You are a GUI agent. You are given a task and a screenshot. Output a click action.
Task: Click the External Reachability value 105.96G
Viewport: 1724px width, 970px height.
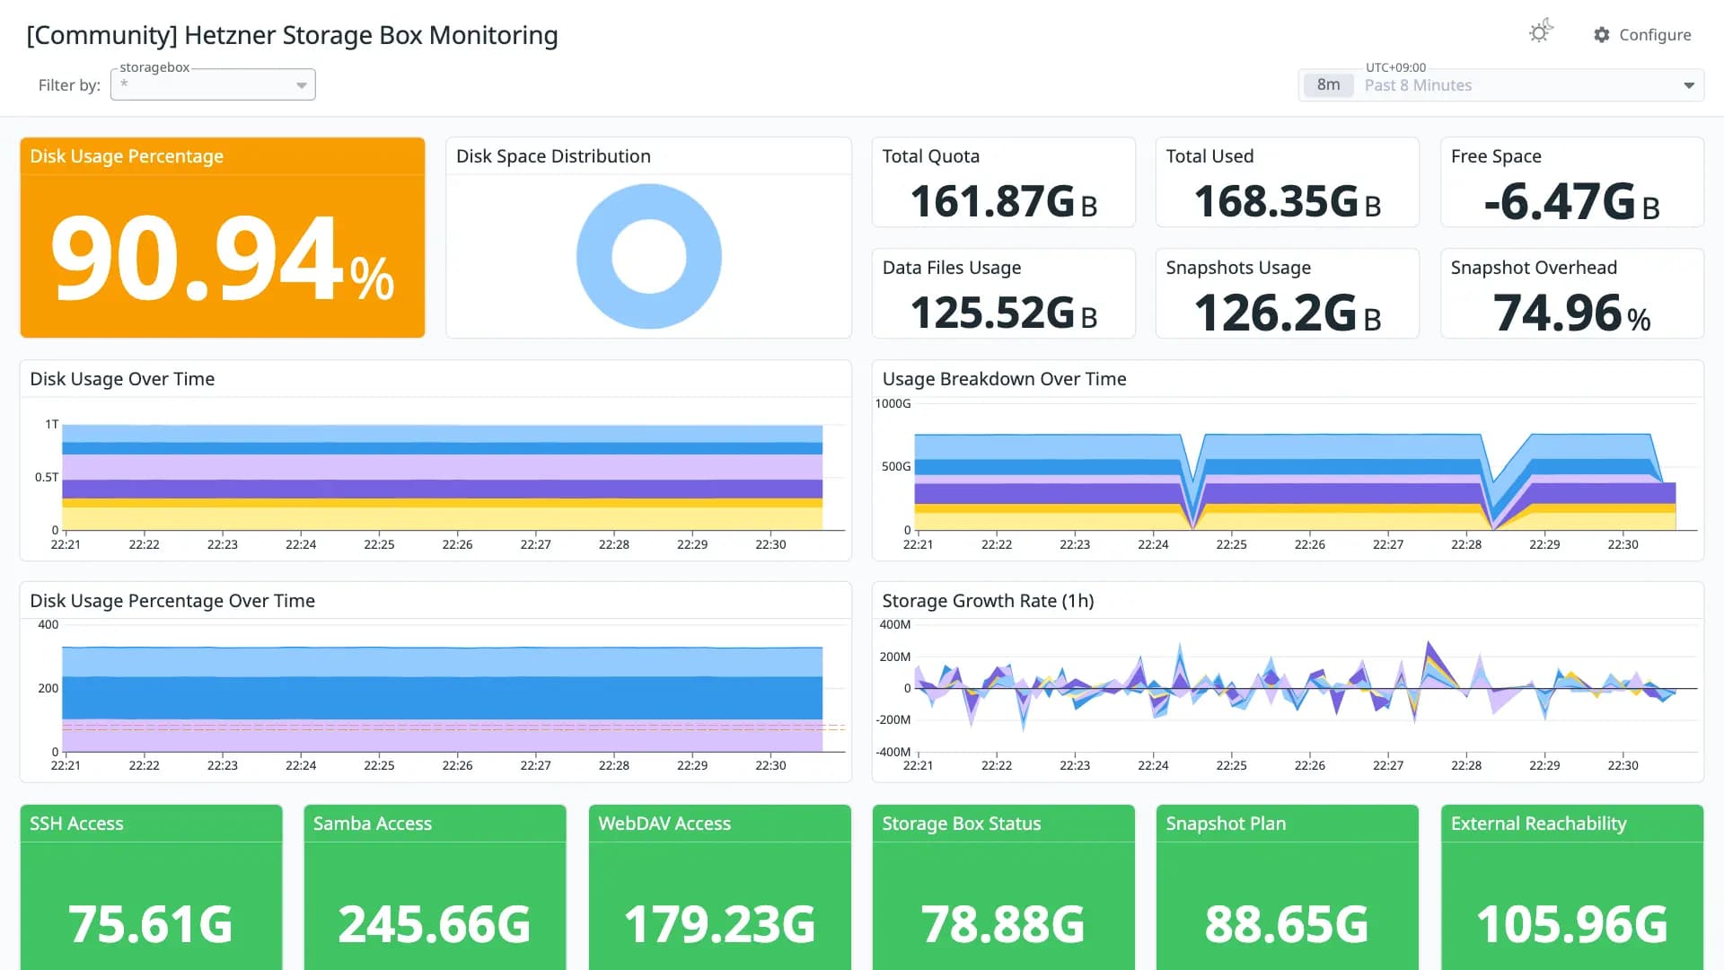click(x=1571, y=924)
